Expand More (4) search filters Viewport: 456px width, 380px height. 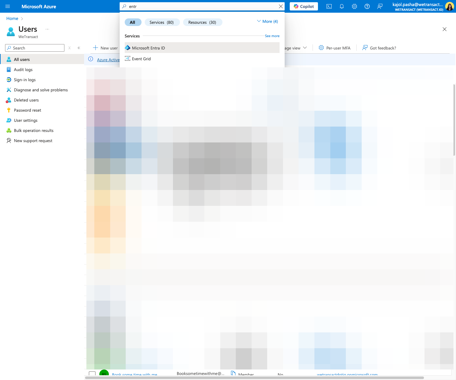point(267,21)
